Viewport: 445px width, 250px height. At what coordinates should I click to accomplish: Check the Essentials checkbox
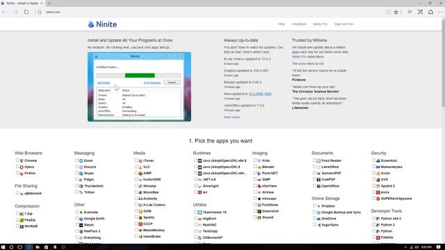pyautogui.click(x=374, y=160)
